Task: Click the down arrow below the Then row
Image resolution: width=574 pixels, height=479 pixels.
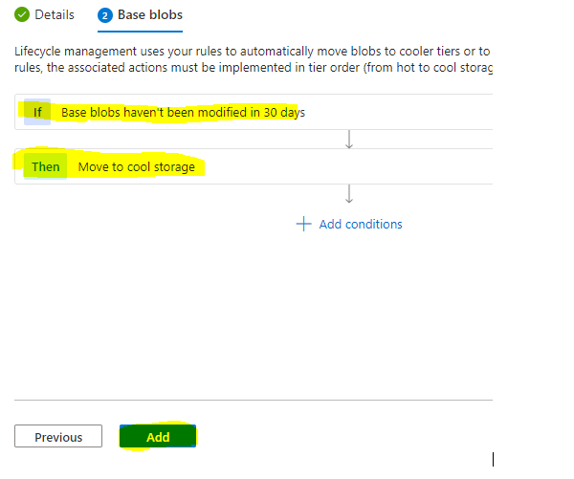Action: [x=349, y=194]
